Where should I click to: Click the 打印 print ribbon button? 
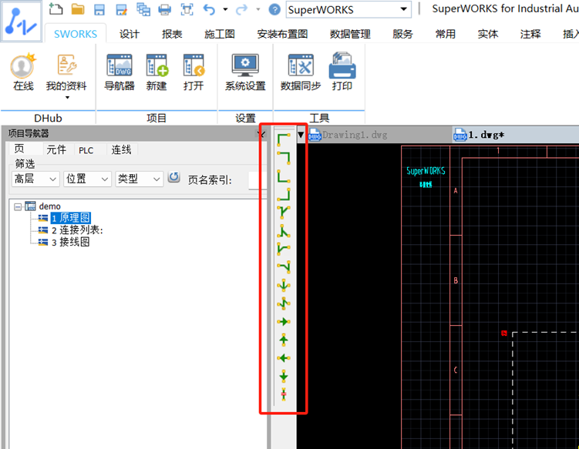342,72
